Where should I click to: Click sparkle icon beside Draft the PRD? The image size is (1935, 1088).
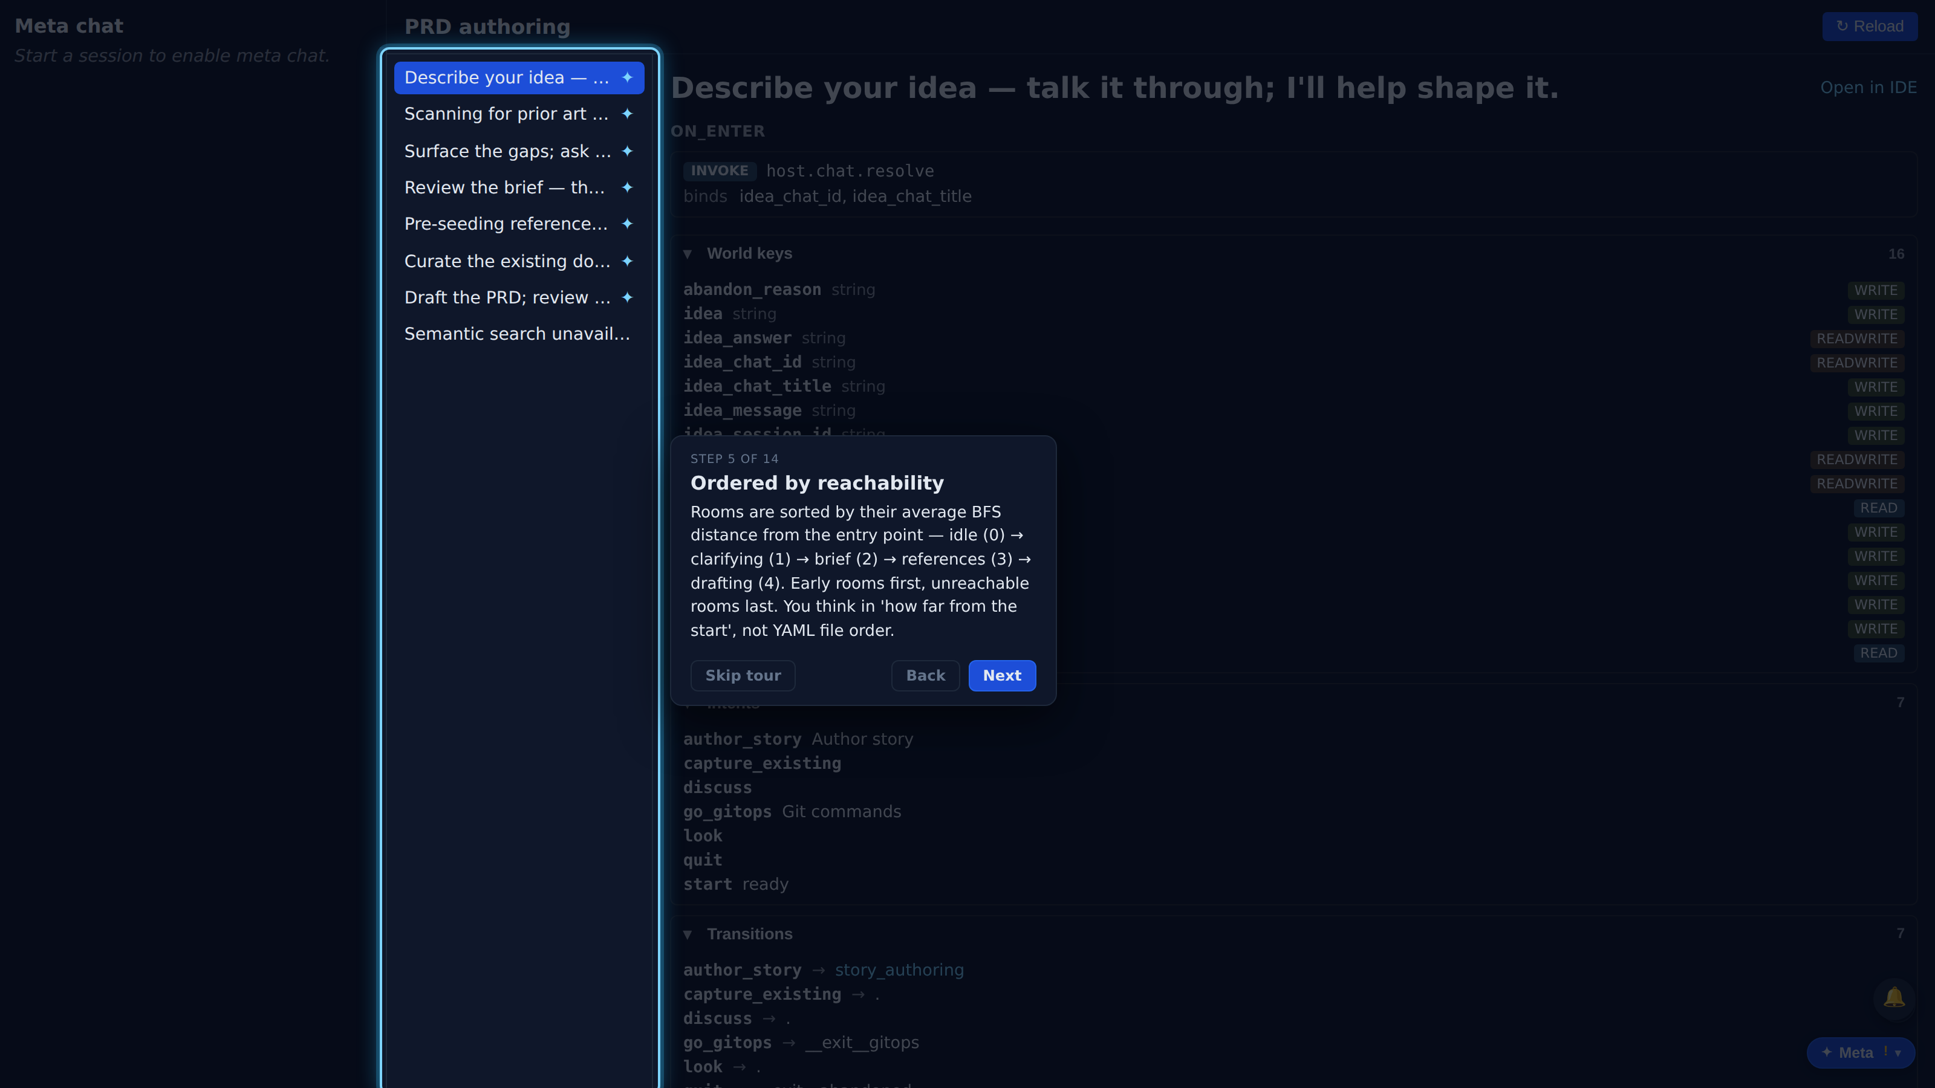[627, 297]
